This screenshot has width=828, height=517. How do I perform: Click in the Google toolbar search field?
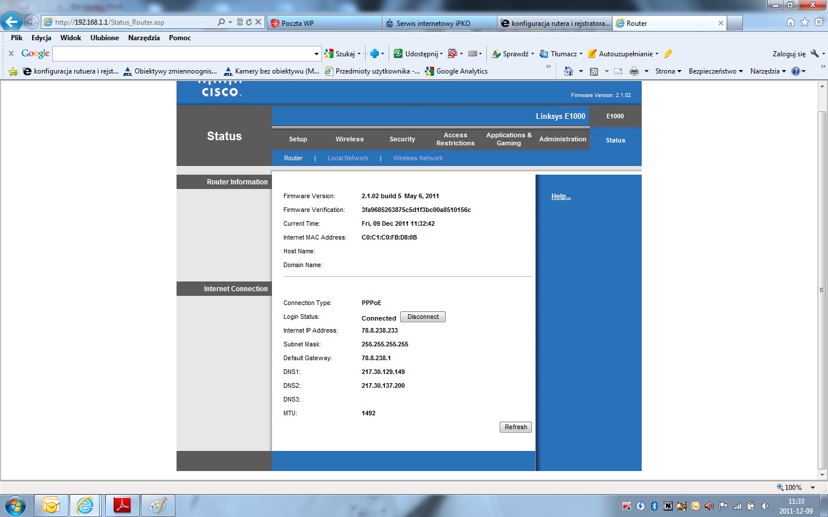(182, 53)
